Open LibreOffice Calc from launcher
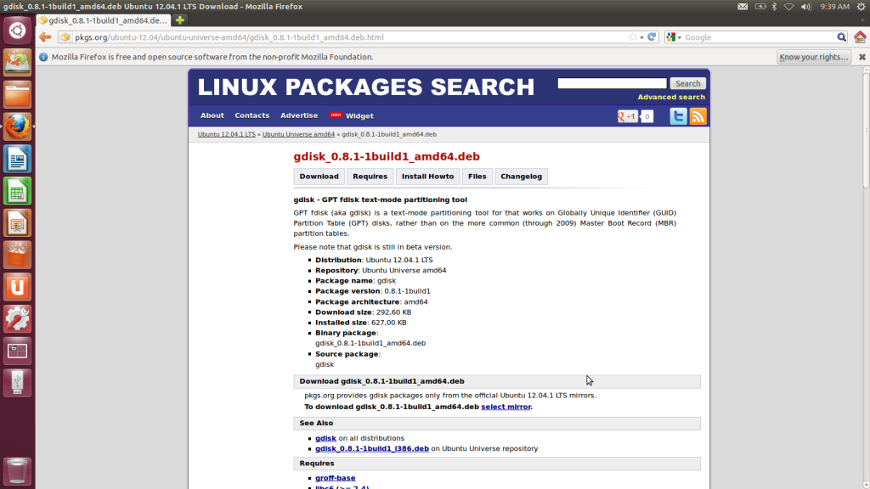The width and height of the screenshot is (870, 489). coord(17,191)
